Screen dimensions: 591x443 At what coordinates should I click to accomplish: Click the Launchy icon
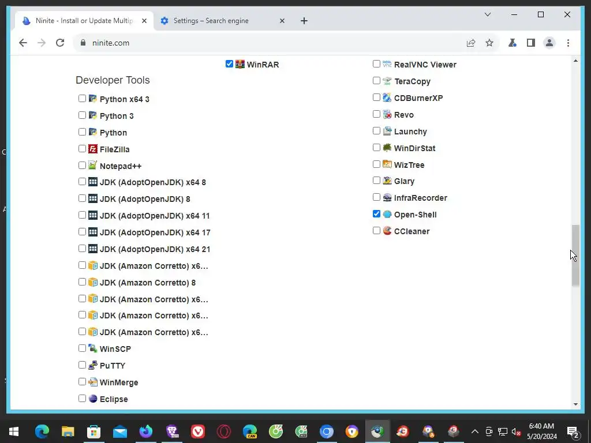[x=387, y=131]
